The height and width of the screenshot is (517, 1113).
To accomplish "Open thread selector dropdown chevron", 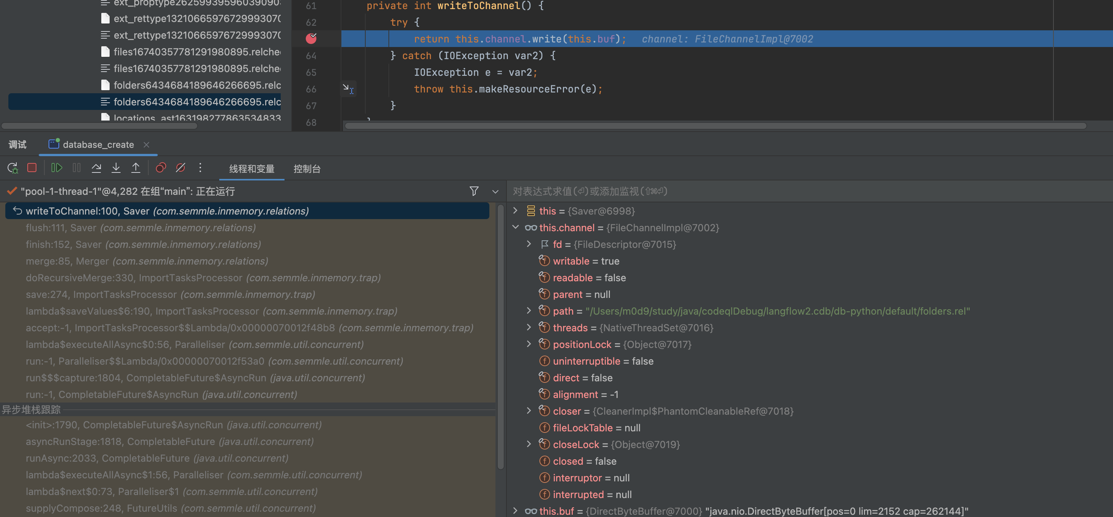I will (x=495, y=192).
